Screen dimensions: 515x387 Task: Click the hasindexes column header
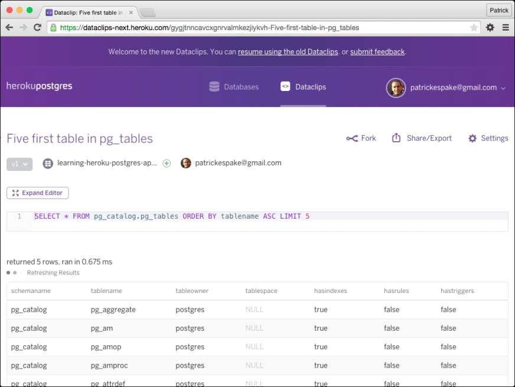[x=330, y=291]
